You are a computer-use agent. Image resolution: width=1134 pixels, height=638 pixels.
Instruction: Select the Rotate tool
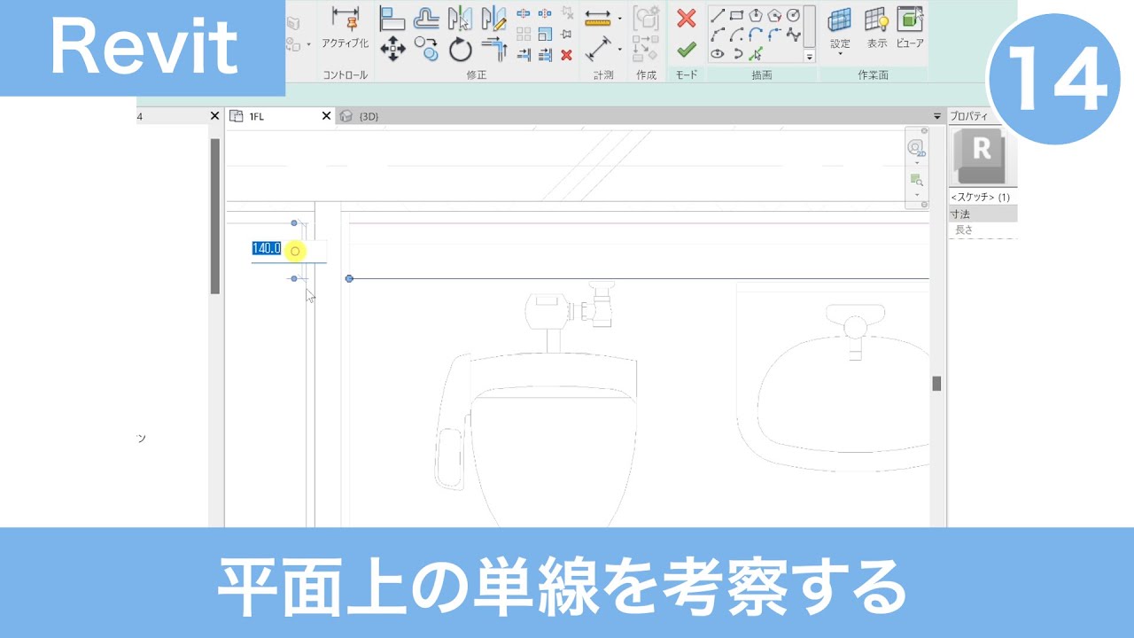460,49
